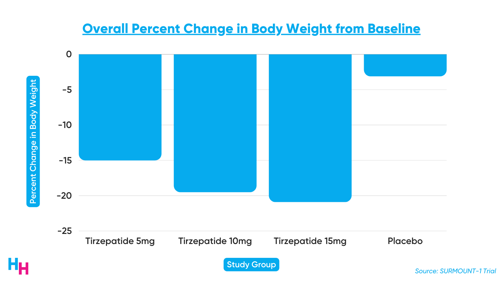Click the -15 y-axis tick label

[x=65, y=161]
